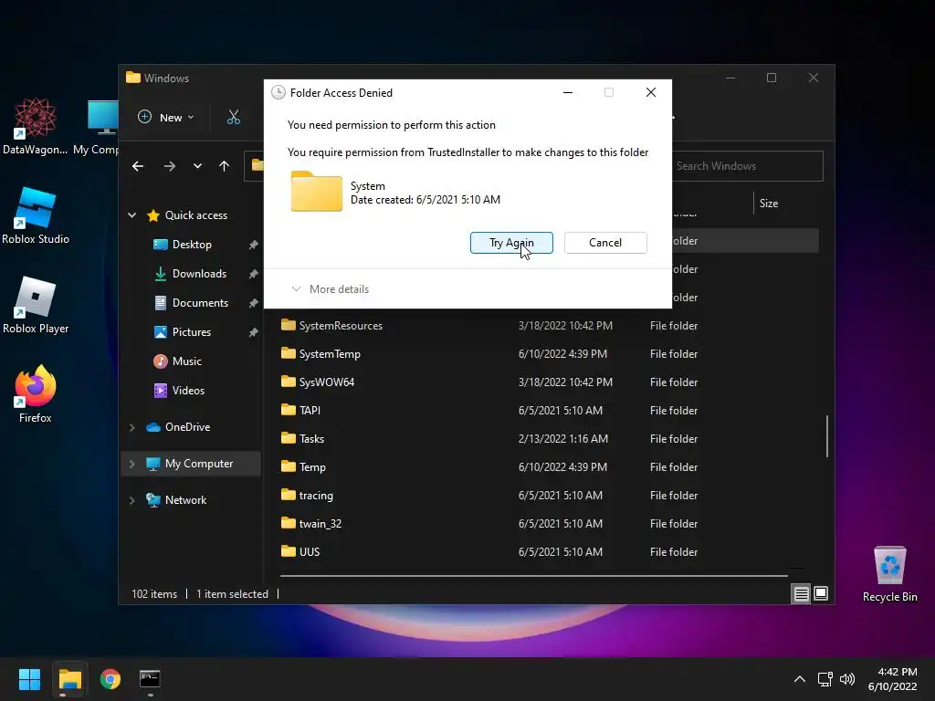Viewport: 935px width, 701px height.
Task: Open the volume tray icon
Action: pos(846,679)
